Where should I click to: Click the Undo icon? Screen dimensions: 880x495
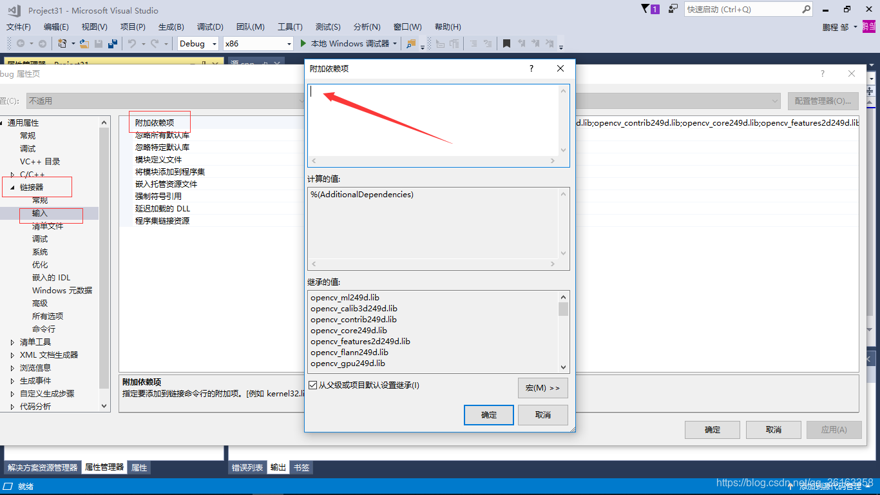click(x=133, y=43)
